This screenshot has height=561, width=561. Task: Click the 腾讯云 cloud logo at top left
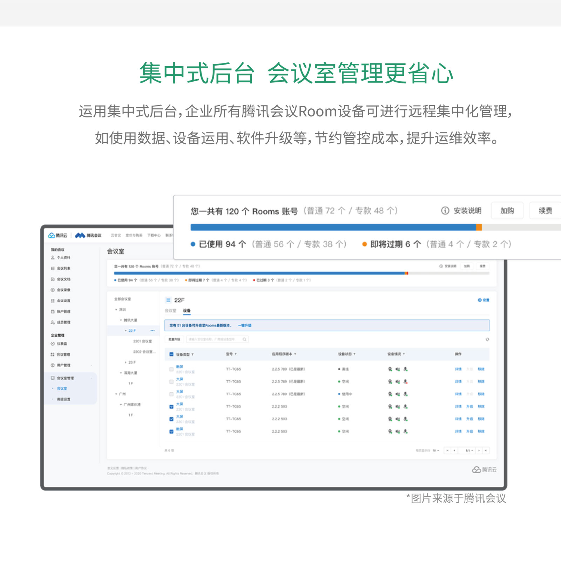click(x=58, y=235)
